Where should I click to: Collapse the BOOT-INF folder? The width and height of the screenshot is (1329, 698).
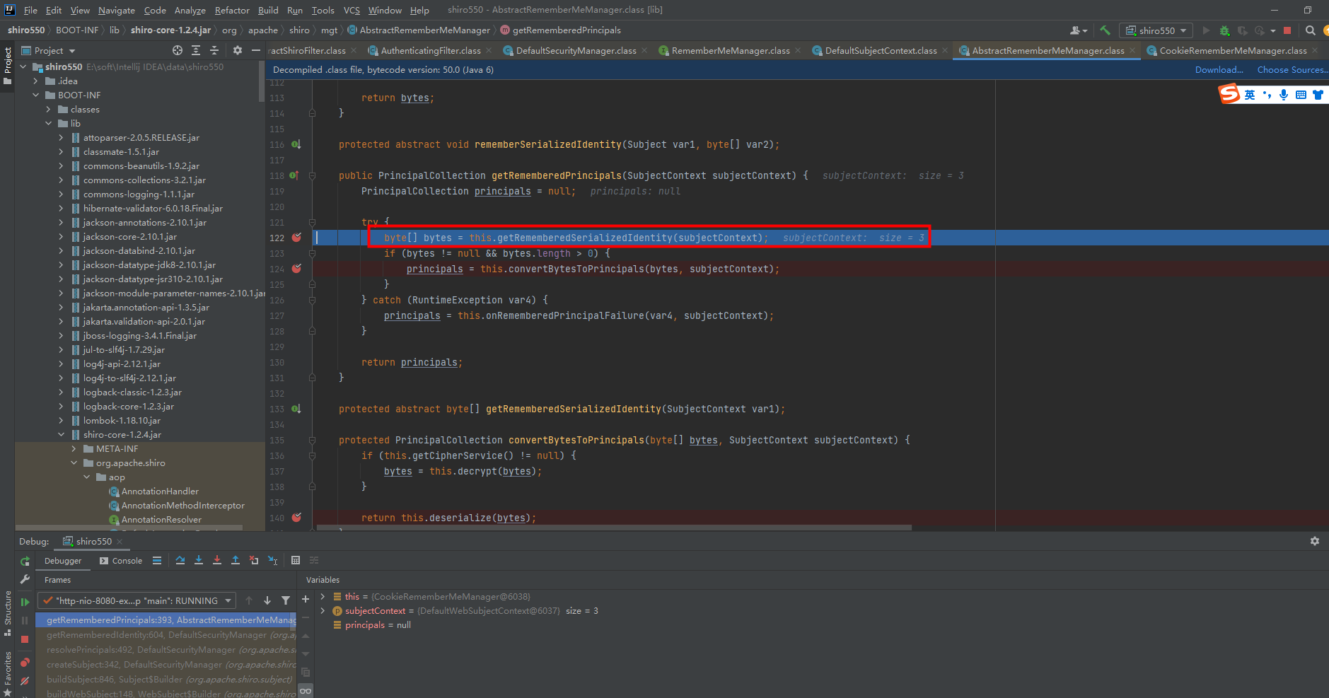click(35, 95)
